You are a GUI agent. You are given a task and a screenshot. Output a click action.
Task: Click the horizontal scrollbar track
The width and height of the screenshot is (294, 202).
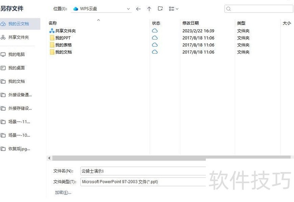tap(171, 158)
